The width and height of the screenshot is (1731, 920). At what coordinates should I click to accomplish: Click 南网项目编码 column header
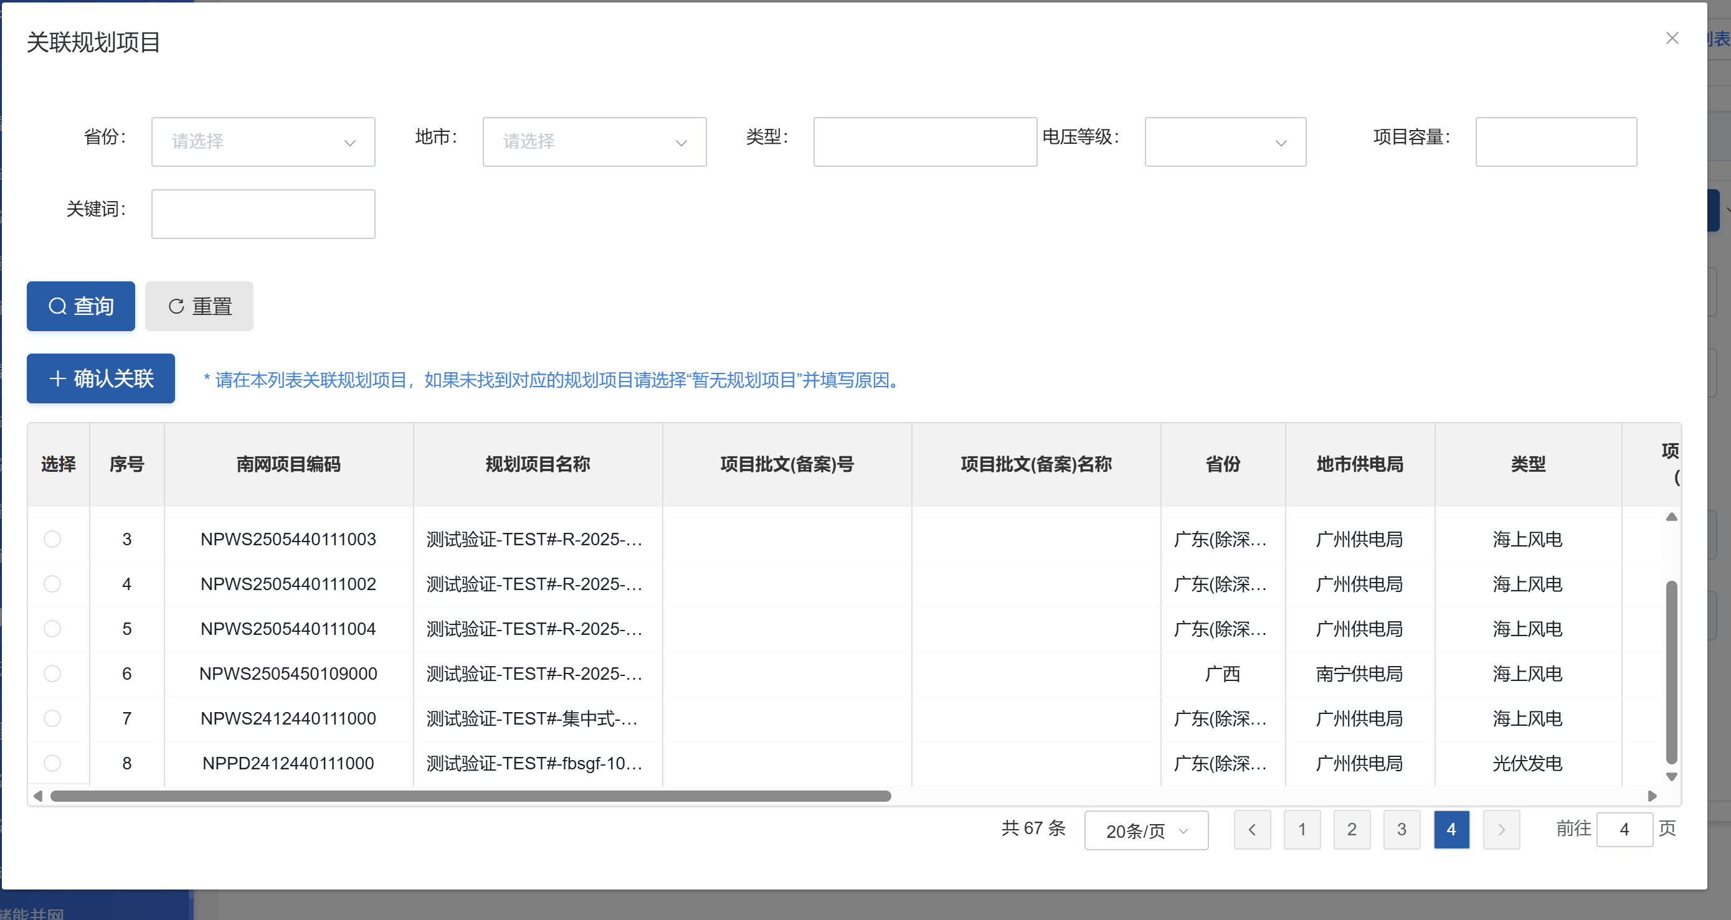tap(288, 464)
